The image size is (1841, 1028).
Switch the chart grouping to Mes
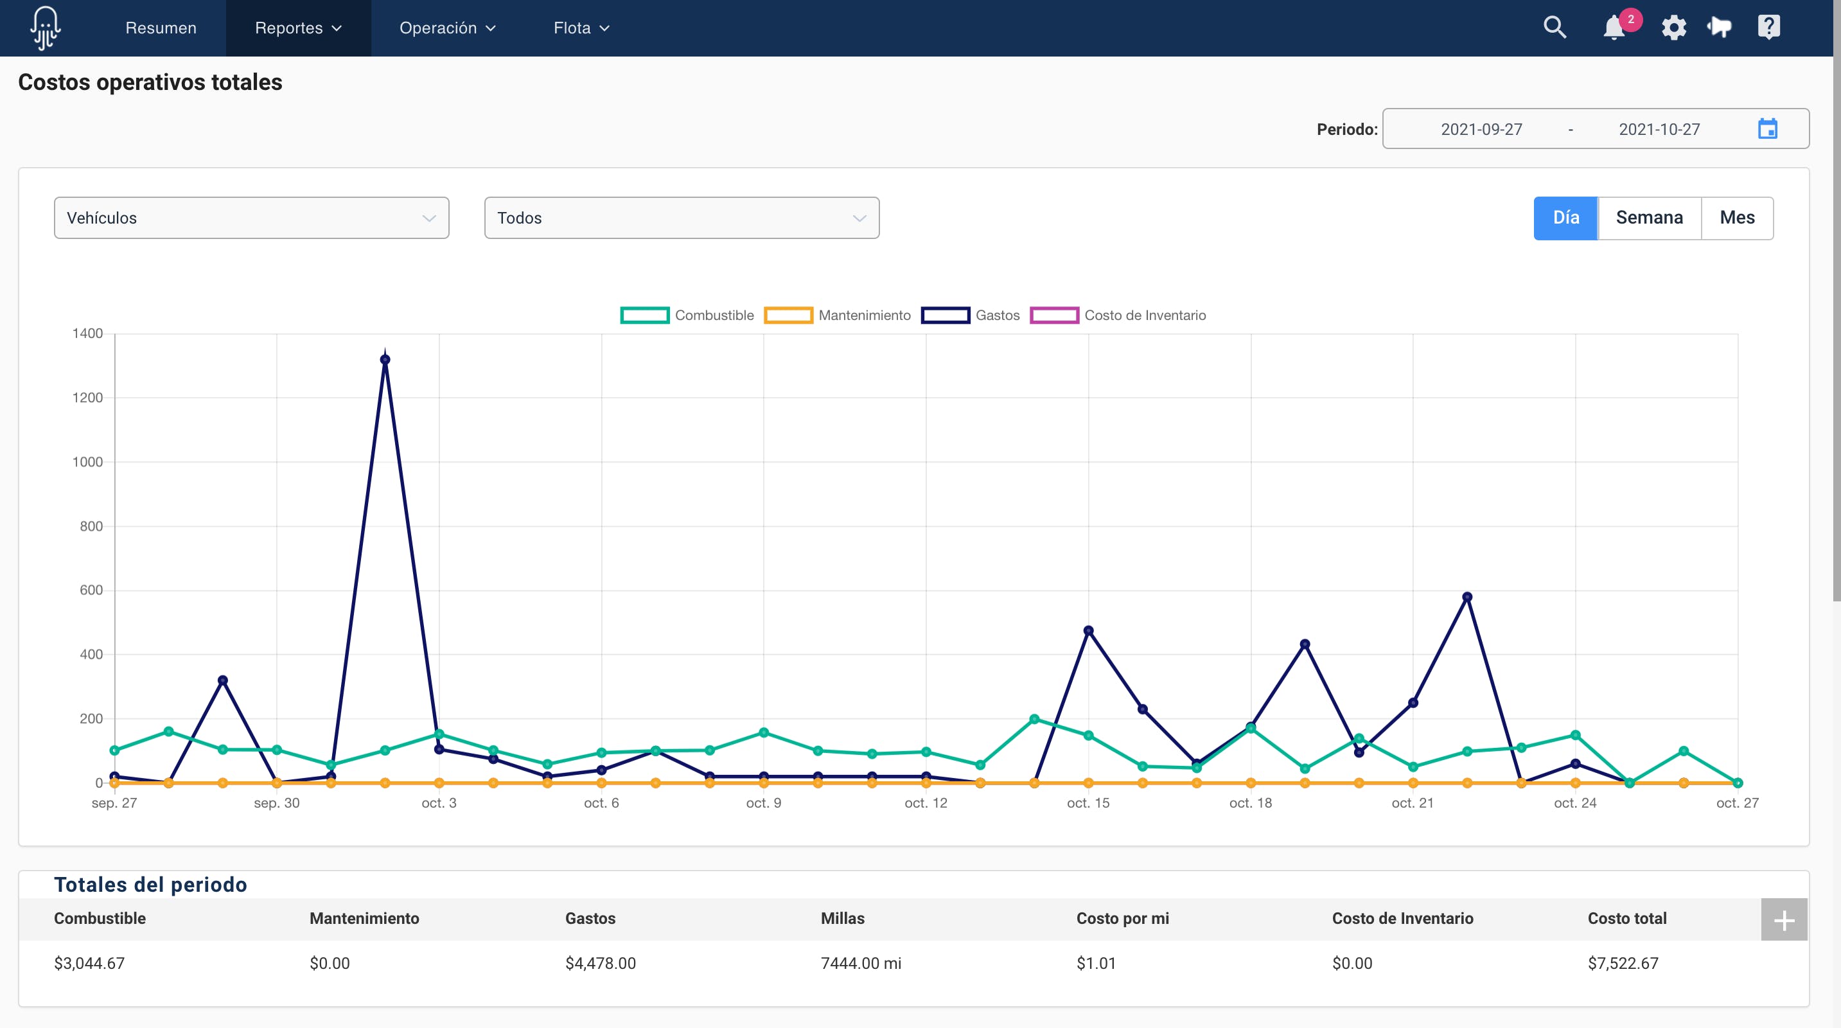pos(1737,218)
